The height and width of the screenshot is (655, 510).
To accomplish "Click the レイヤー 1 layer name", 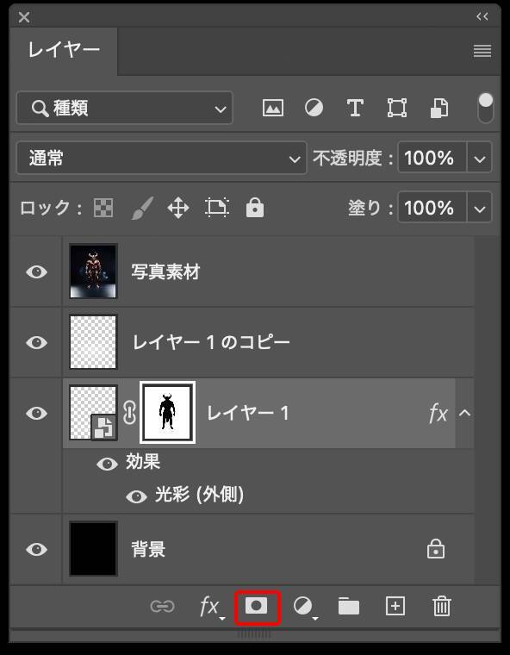I will pyautogui.click(x=248, y=414).
